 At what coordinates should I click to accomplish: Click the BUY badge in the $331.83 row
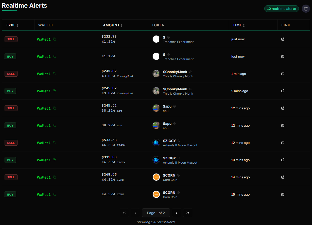point(10,160)
